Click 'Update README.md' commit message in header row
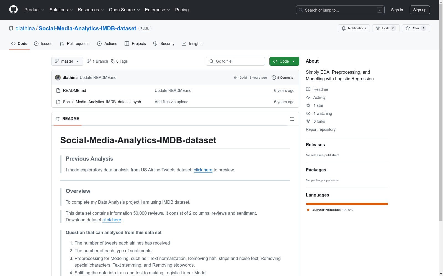Image resolution: width=443 pixels, height=276 pixels. (98, 78)
